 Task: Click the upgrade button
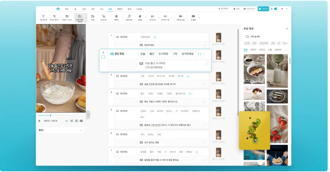pyautogui.click(x=223, y=9)
